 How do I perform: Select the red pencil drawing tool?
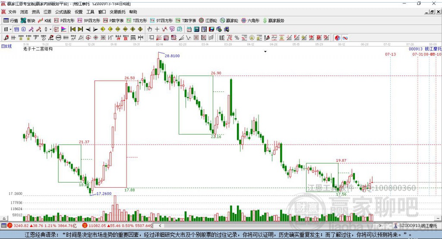6,38
